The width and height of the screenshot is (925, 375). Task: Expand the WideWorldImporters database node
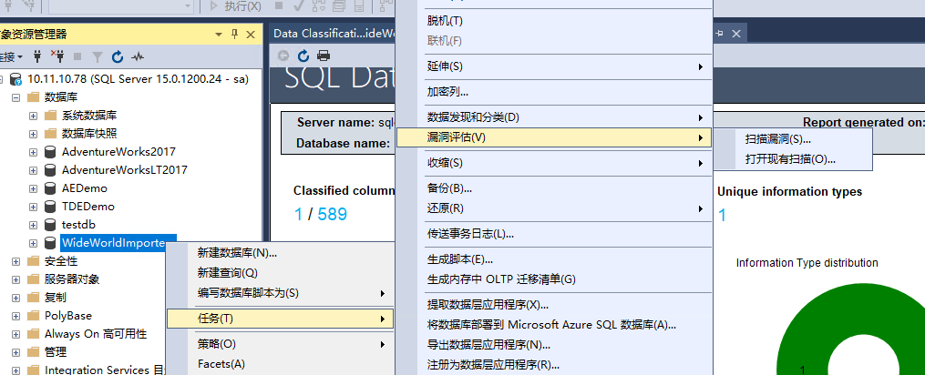click(x=33, y=243)
